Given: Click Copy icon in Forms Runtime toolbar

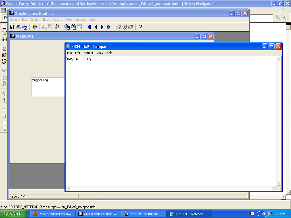Looking at the screenshot, I should pos(51,27).
